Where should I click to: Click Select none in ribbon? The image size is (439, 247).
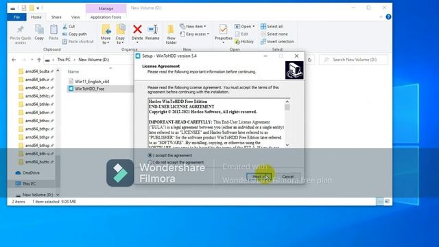coord(274,34)
